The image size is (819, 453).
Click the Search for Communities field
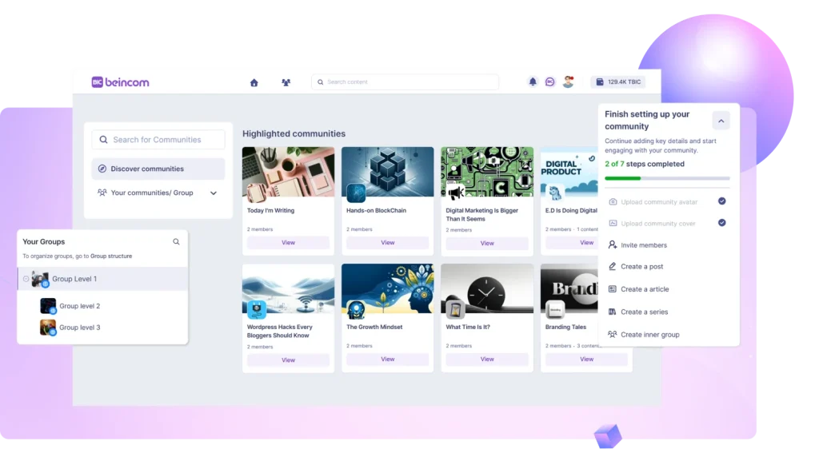(x=158, y=140)
